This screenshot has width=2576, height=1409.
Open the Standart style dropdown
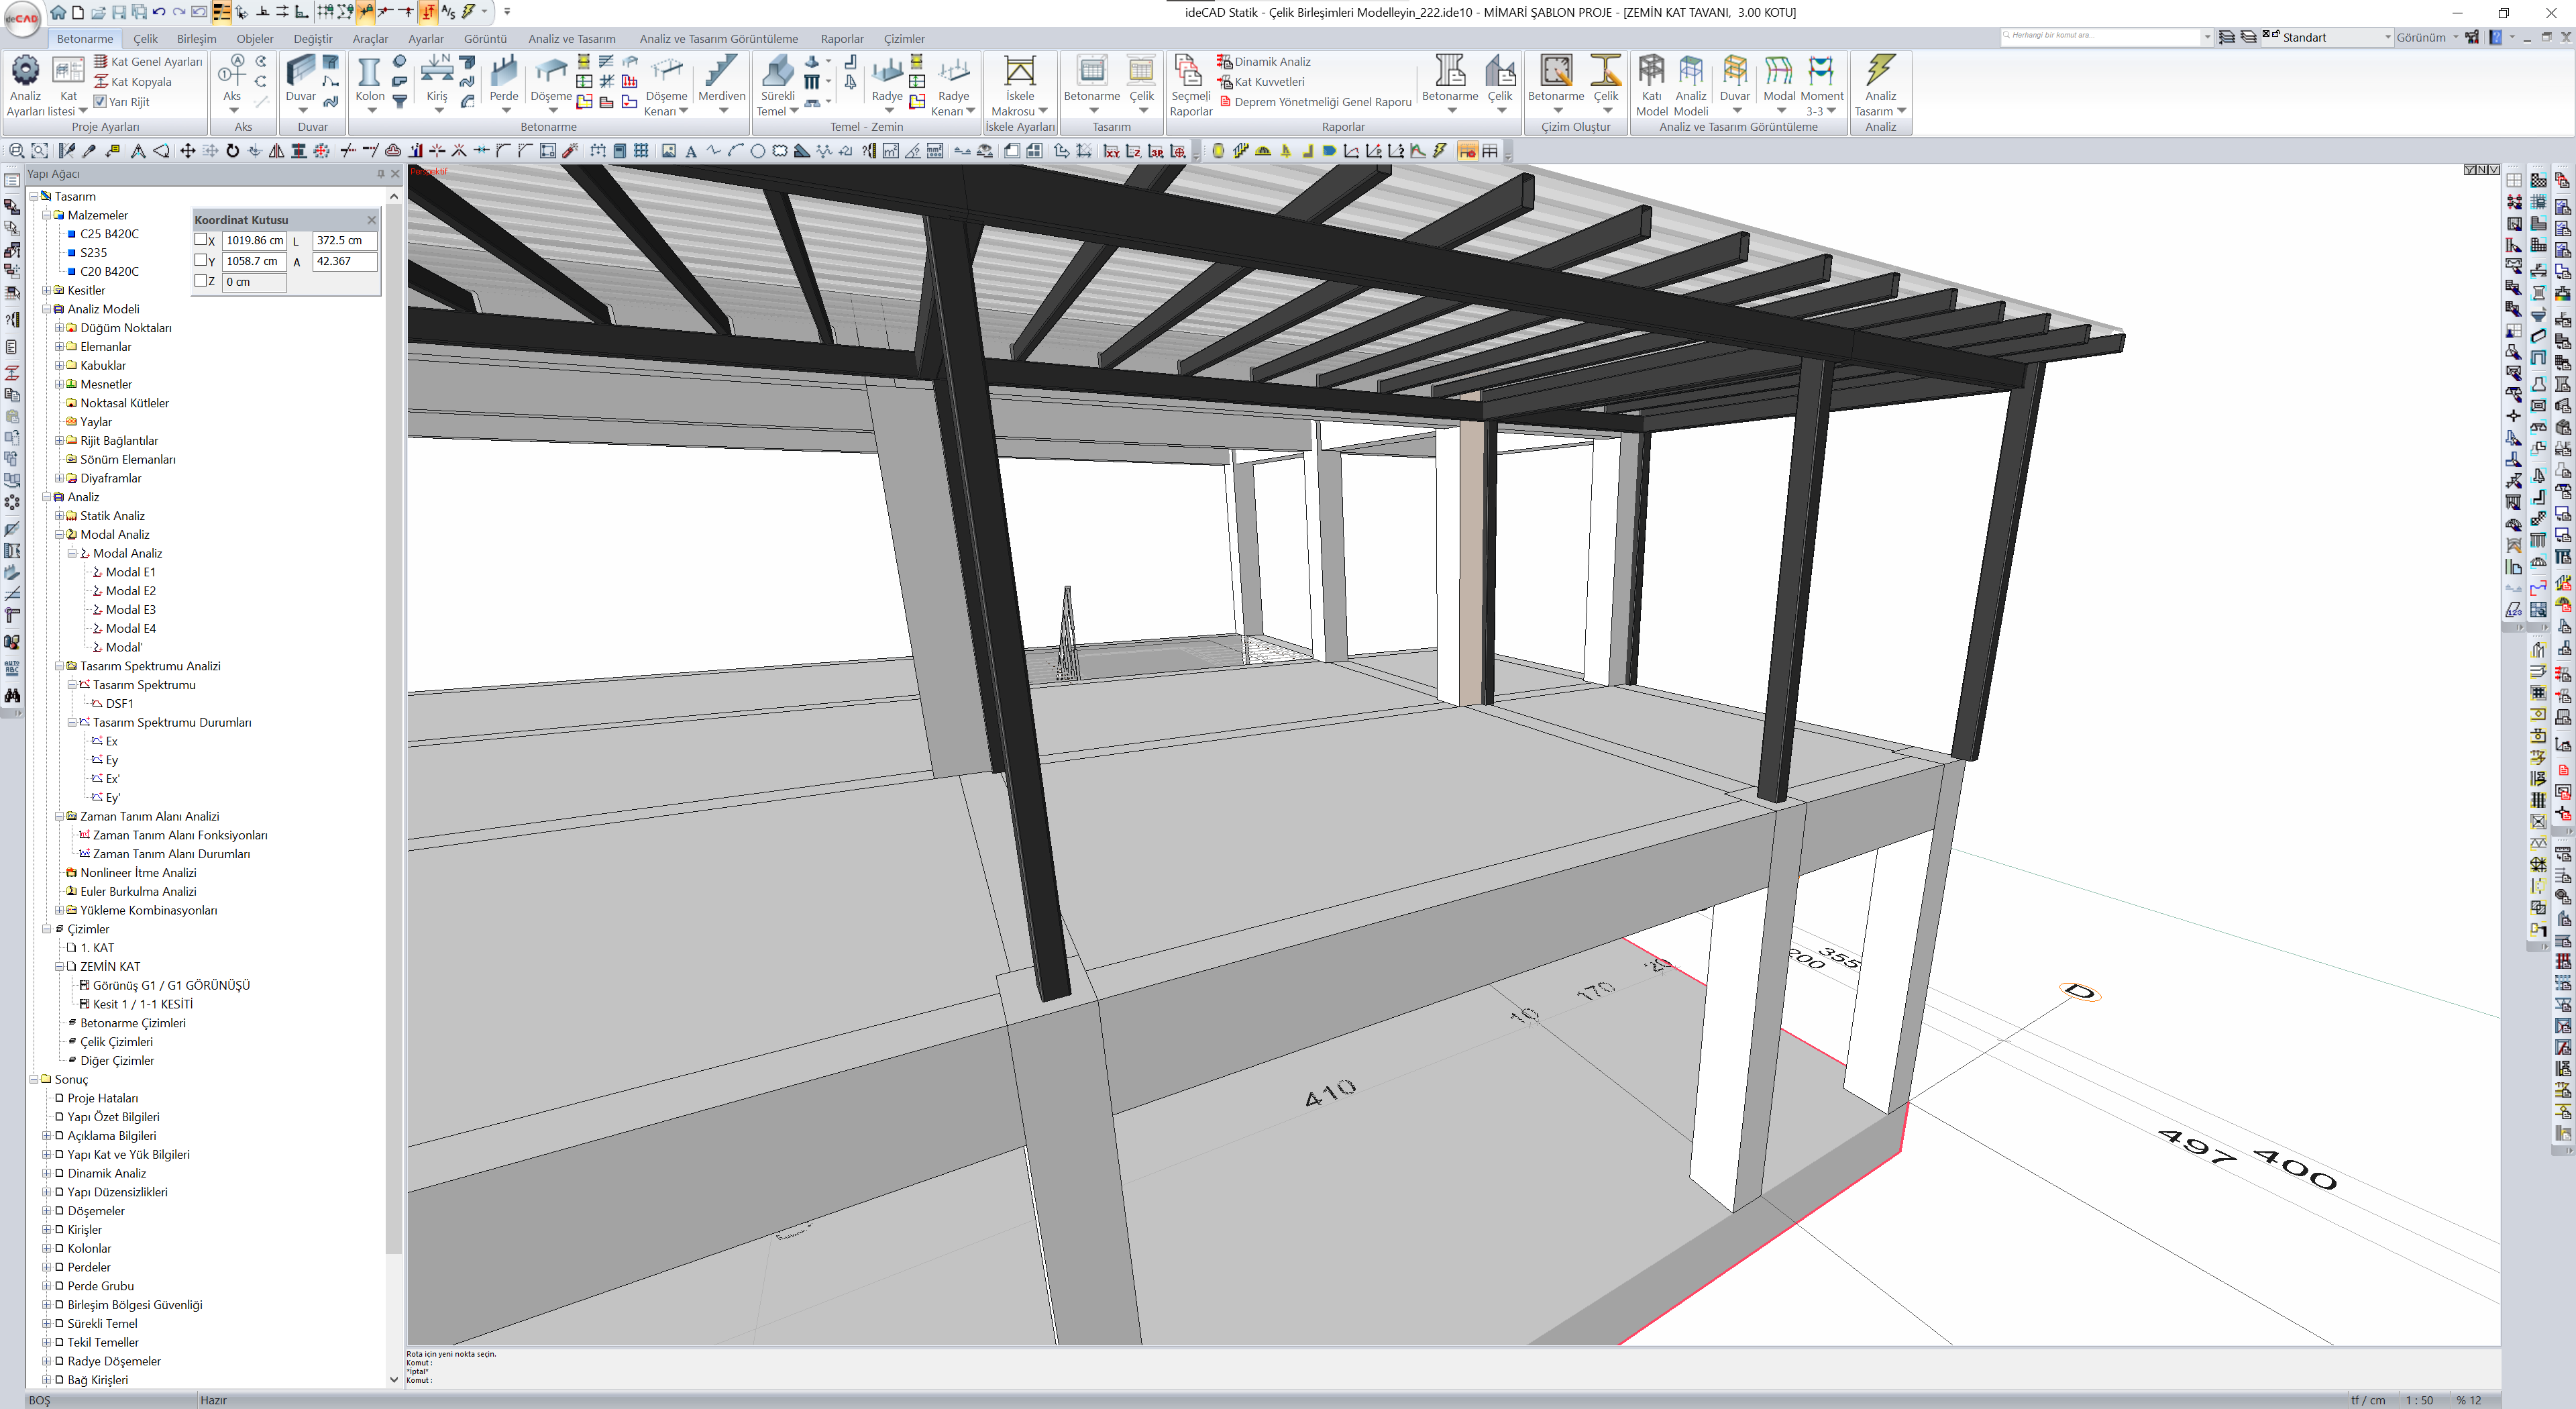(x=2387, y=37)
